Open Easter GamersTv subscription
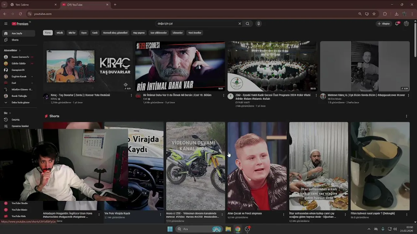Image resolution: width=417 pixels, height=234 pixels. [19, 57]
